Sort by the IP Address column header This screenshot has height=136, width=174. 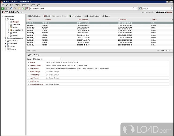pos(48,20)
